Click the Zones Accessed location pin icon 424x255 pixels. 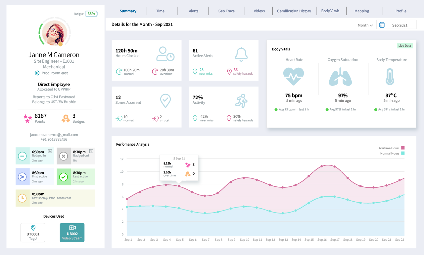(165, 100)
